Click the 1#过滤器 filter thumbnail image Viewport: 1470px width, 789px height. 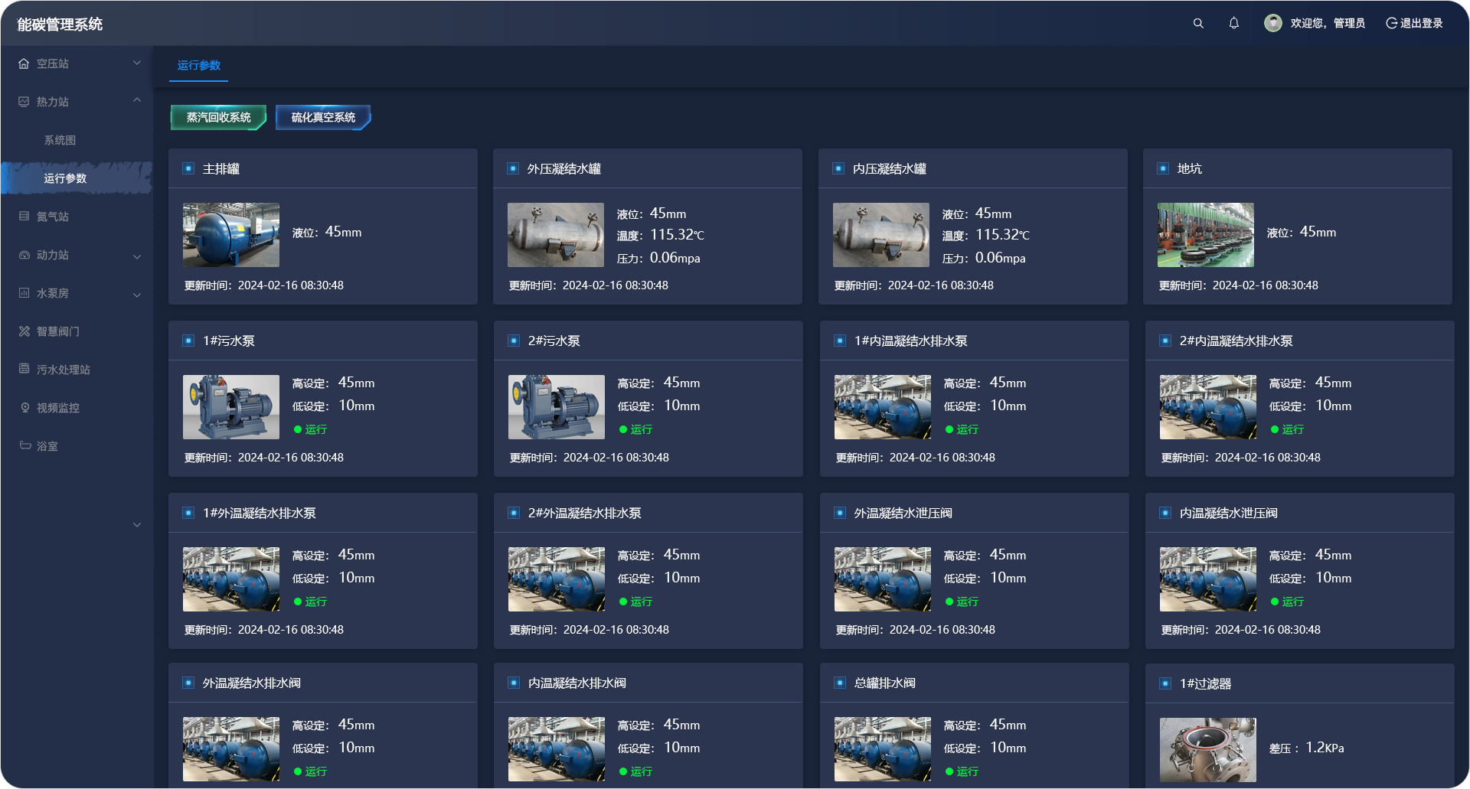coord(1207,749)
